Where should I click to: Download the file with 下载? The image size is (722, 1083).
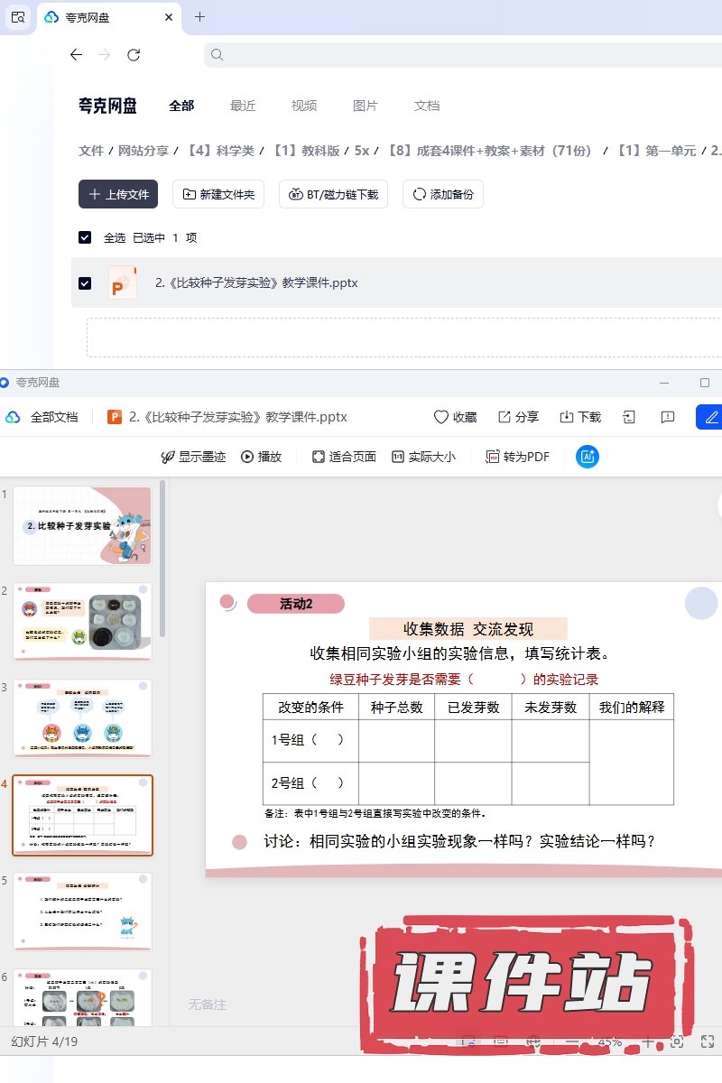coord(580,417)
